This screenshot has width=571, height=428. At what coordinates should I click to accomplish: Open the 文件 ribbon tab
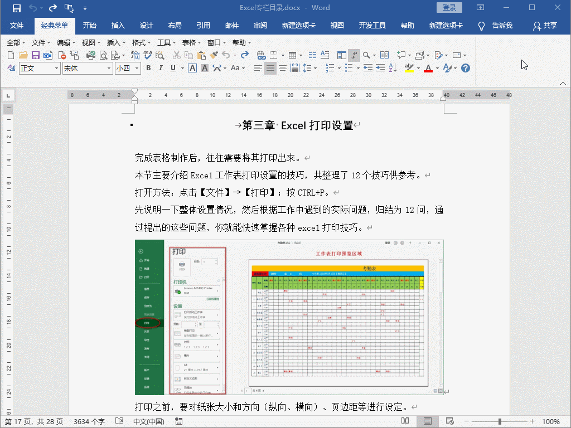tap(17, 26)
